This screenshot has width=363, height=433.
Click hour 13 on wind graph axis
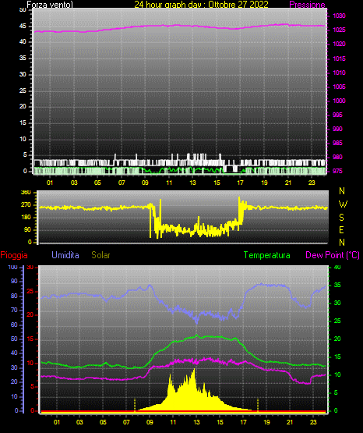click(x=192, y=183)
